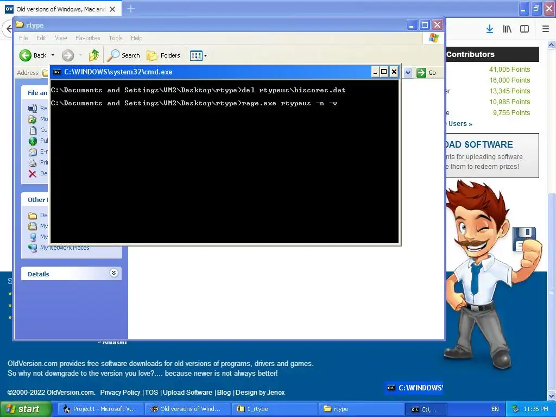Open the Favorites menu
The height and width of the screenshot is (417, 556).
[x=87, y=38]
